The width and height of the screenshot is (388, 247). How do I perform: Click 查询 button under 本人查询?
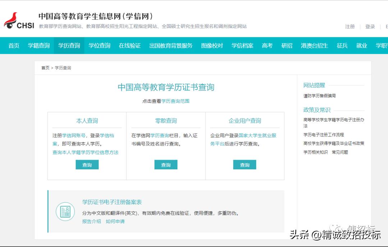[87, 165]
